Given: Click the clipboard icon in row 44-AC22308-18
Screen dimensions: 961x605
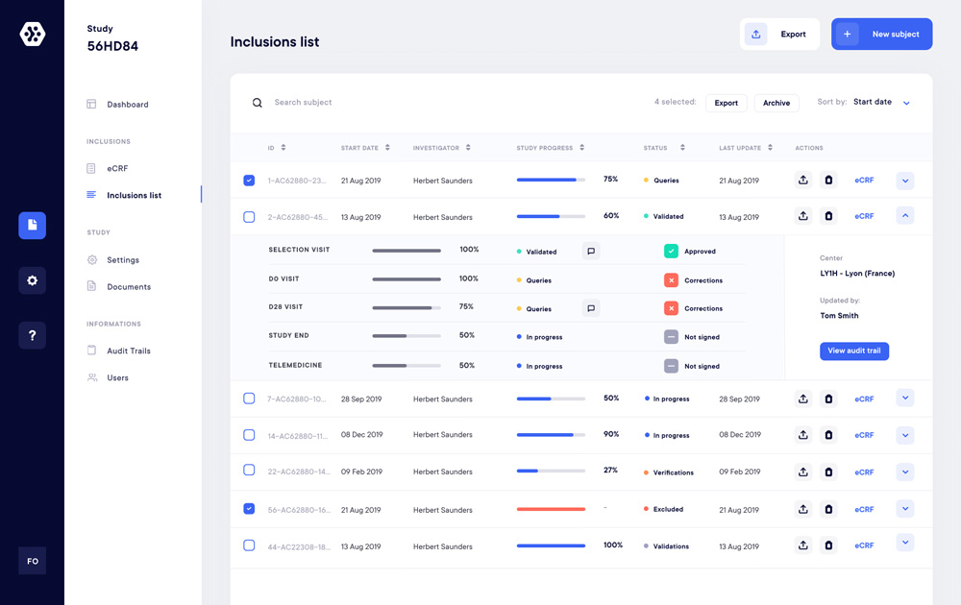Looking at the screenshot, I should (x=828, y=545).
